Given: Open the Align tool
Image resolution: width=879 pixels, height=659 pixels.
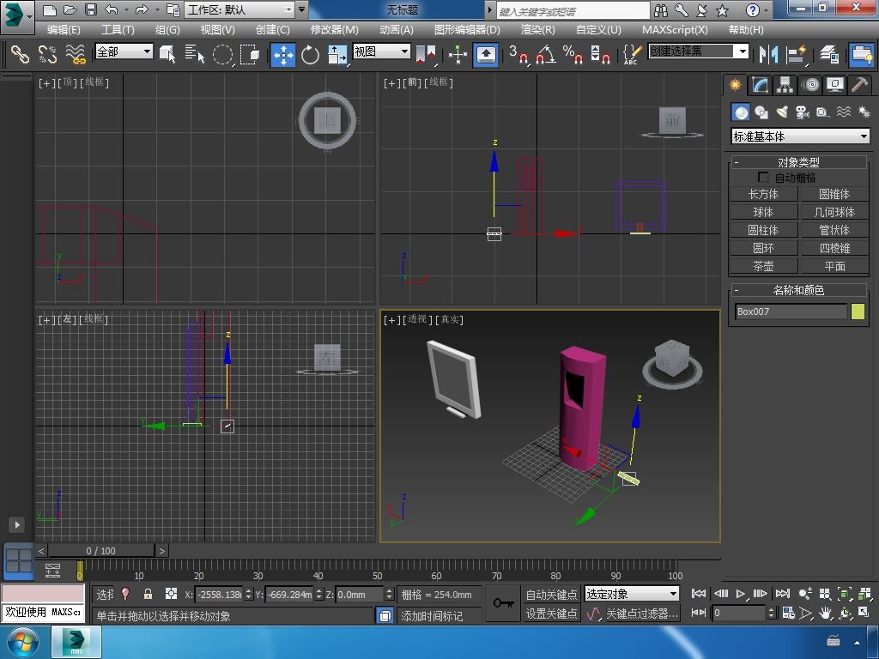Looking at the screenshot, I should 796,54.
